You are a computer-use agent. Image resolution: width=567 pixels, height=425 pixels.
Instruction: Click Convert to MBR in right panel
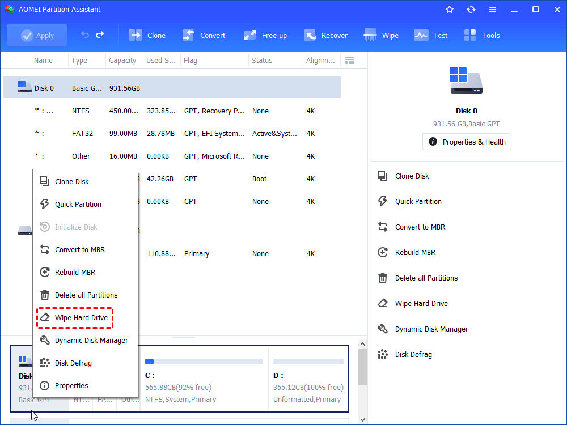pyautogui.click(x=420, y=227)
